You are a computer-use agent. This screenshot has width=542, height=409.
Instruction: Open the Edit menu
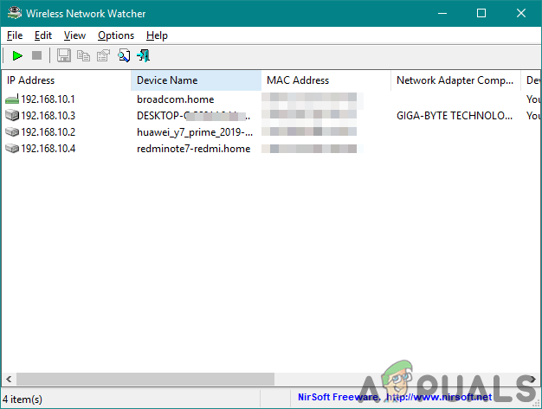pyautogui.click(x=43, y=35)
